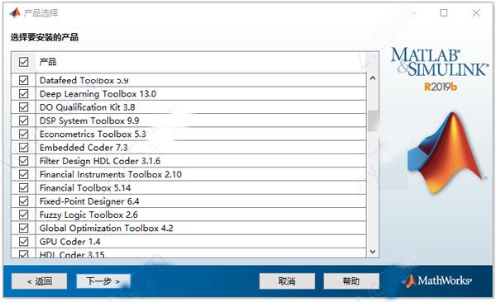The width and height of the screenshot is (496, 302).
Task: Click the MATLAB membrane peak graphic
Action: [x=446, y=153]
